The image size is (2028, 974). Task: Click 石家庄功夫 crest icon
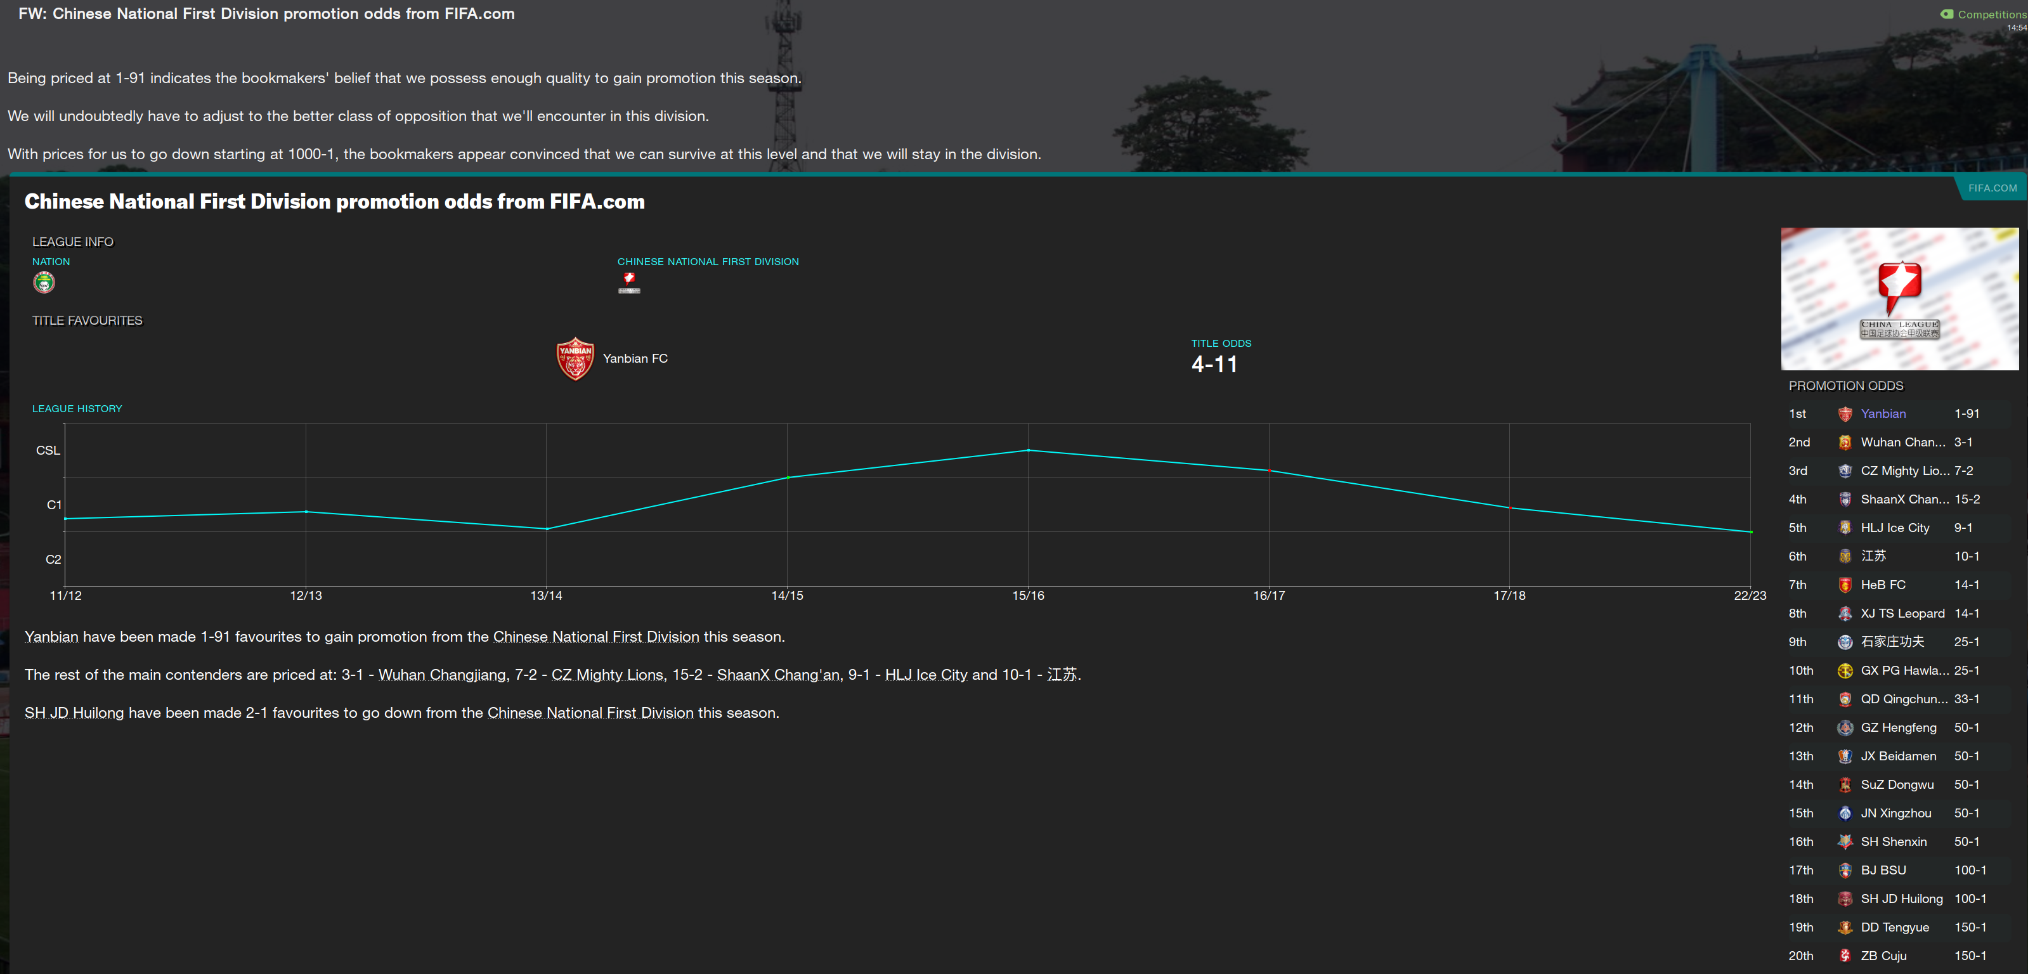[x=1845, y=642]
